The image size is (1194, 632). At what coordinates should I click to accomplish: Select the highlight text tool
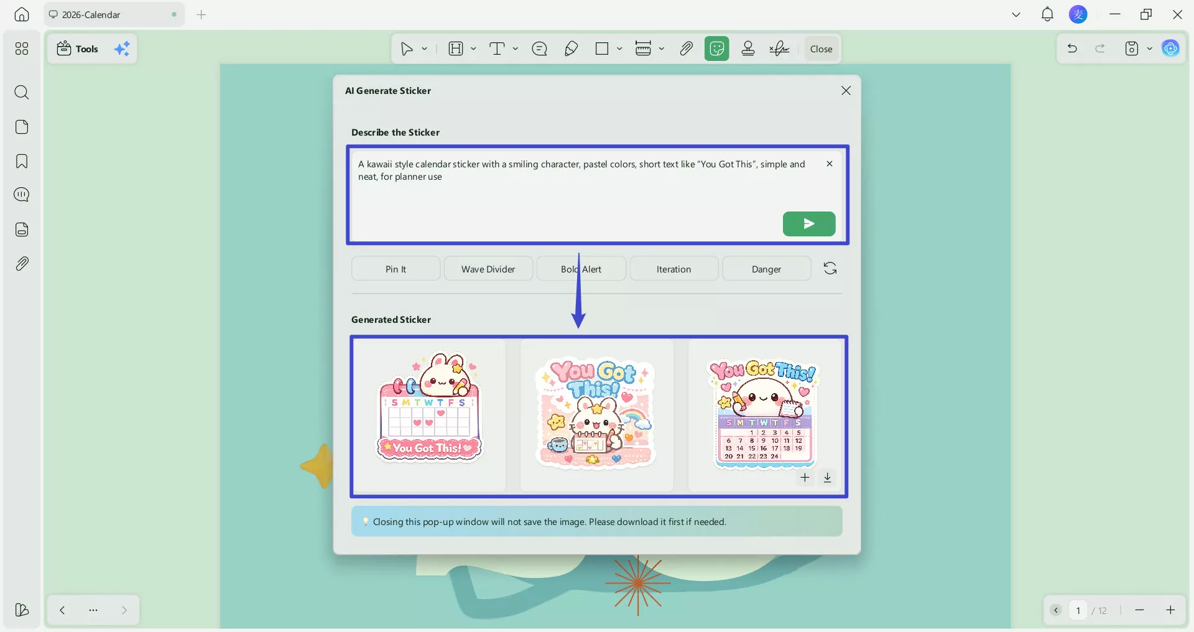(x=456, y=49)
